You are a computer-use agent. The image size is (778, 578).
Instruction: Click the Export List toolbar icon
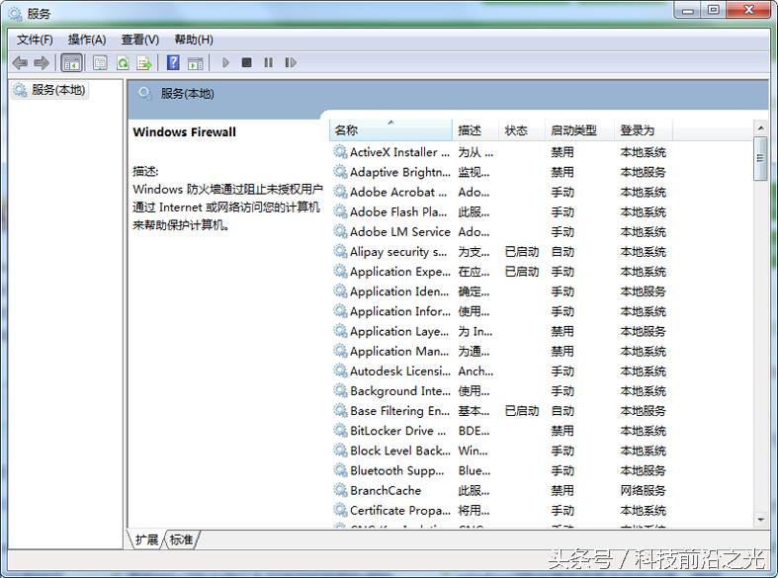coord(144,63)
